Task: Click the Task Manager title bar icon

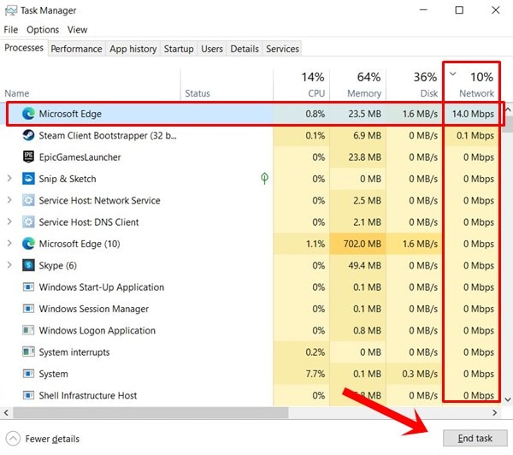Action: pyautogui.click(x=11, y=10)
